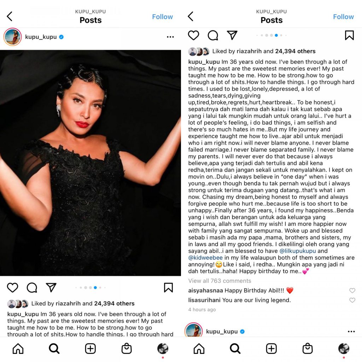This screenshot has height=362, width=362.
Task: Go back using right panel chevron
Action: point(191,16)
